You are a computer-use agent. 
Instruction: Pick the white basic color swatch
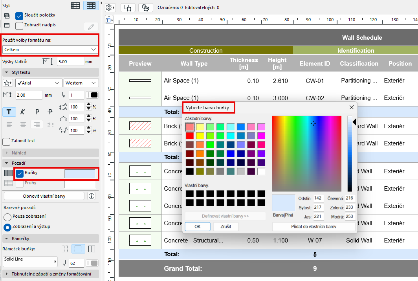[261, 171]
